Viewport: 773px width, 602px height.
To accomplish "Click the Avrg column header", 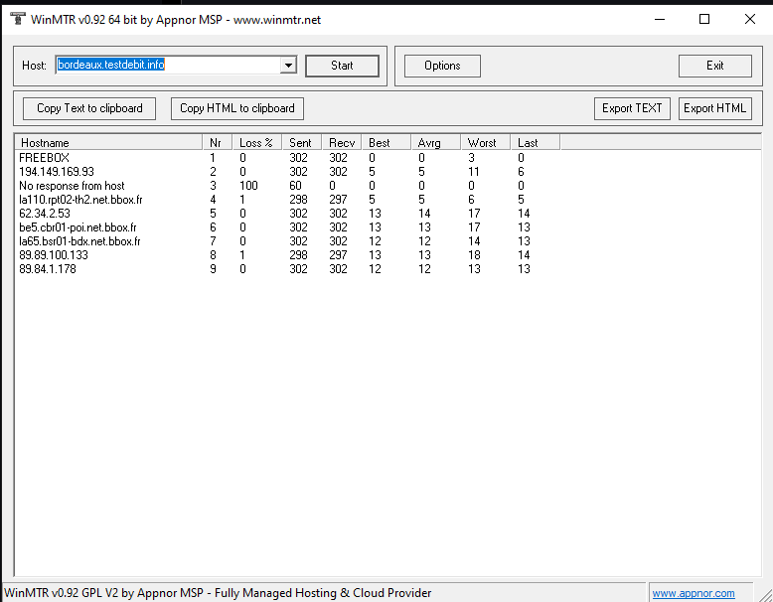I will coord(436,142).
